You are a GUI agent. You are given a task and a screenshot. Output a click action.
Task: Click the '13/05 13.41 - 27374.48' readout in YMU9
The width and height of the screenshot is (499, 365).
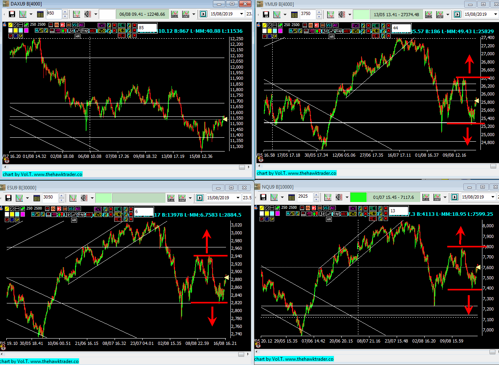[396, 14]
